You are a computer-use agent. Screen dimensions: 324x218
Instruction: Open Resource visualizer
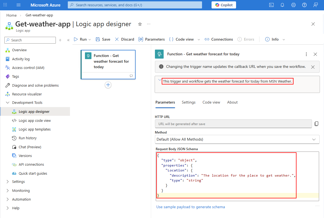(x=27, y=94)
